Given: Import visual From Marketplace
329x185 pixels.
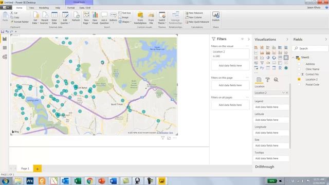Looking at the screenshot, I should pos(140,18).
